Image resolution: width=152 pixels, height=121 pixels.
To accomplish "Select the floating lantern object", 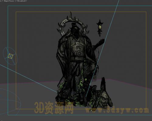I will 100,28.
